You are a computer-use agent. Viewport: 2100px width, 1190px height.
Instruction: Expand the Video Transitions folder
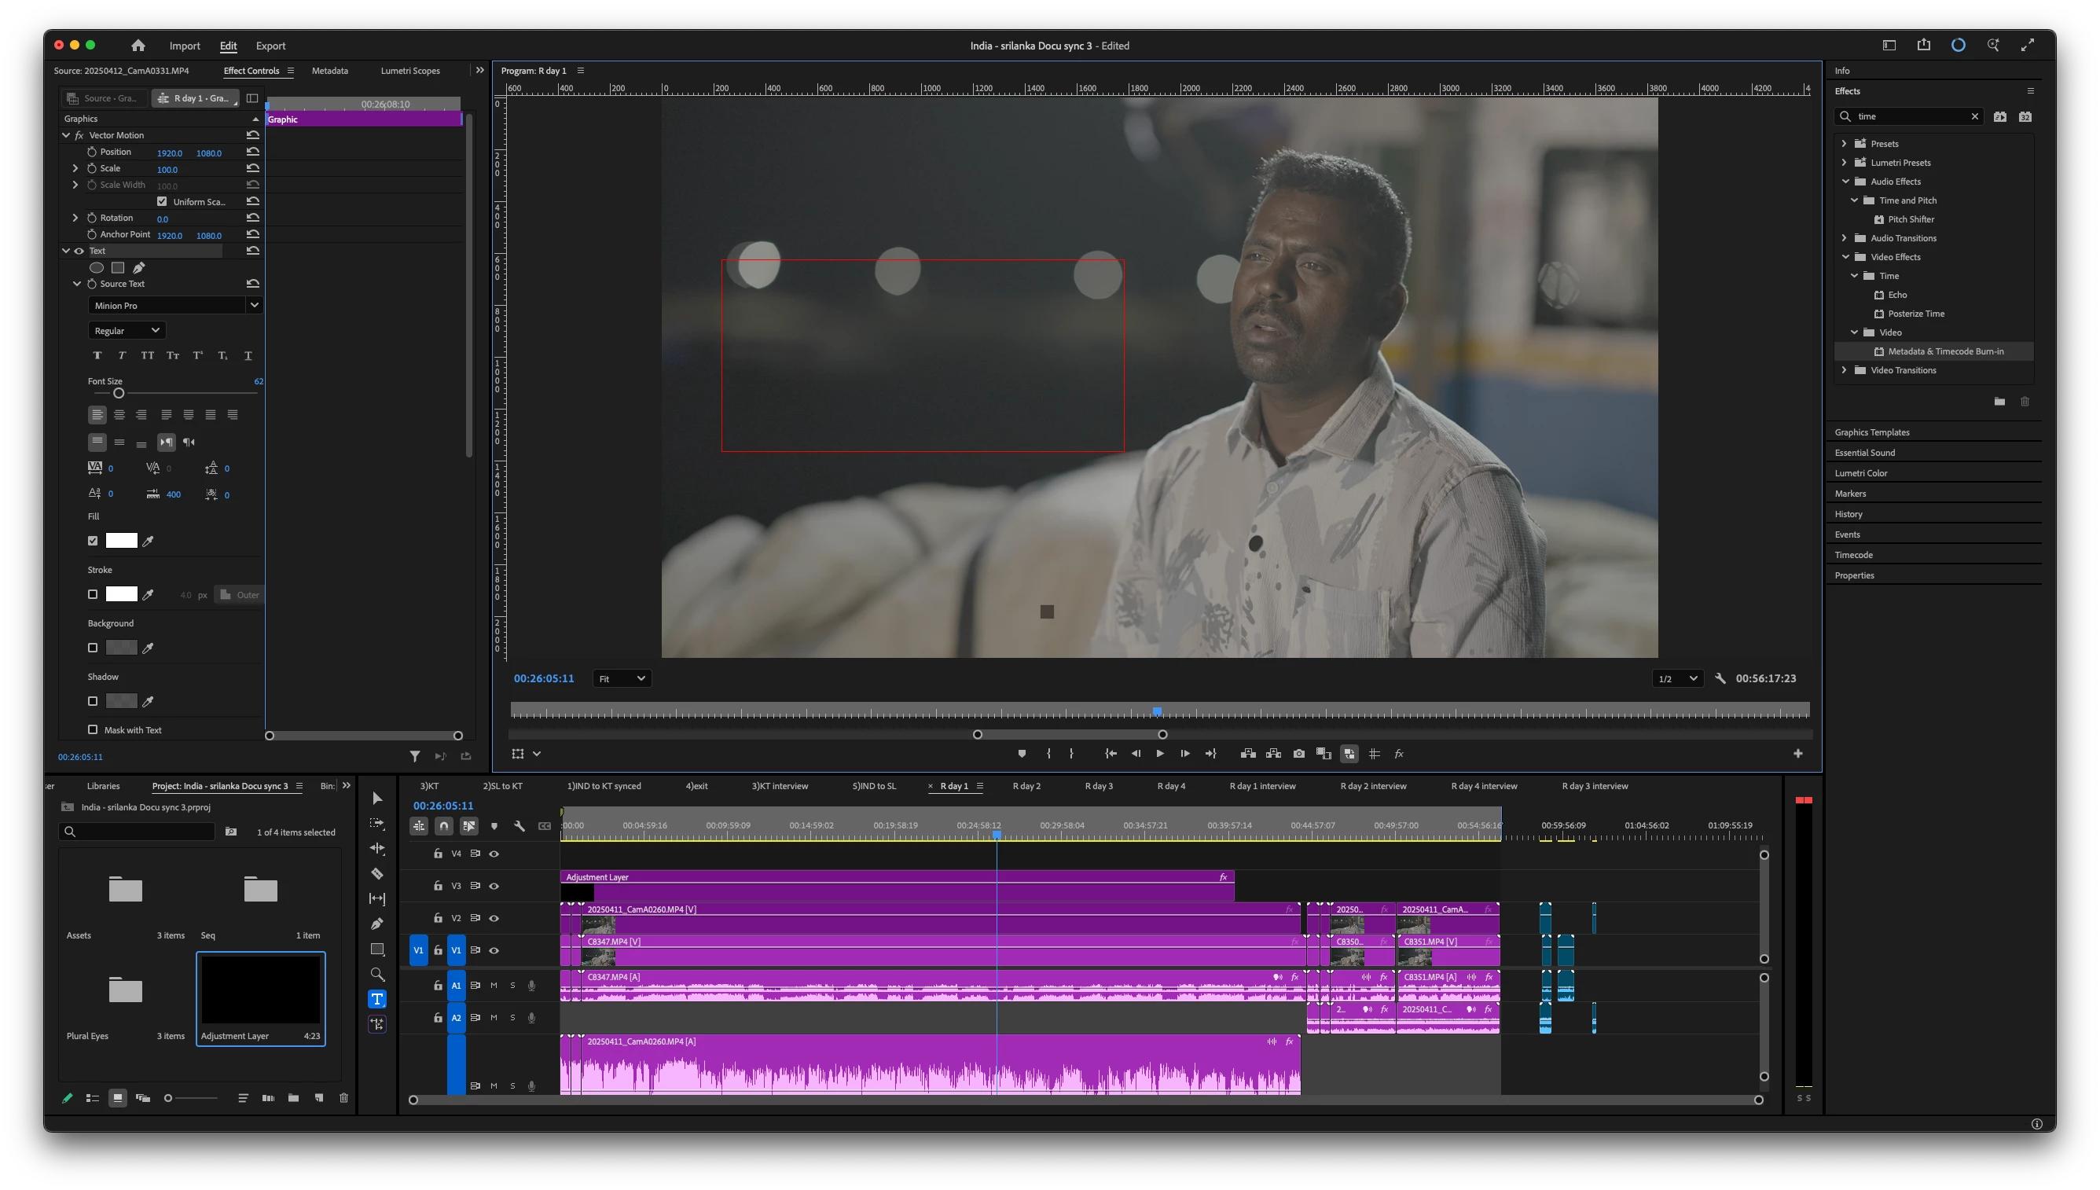1845,370
